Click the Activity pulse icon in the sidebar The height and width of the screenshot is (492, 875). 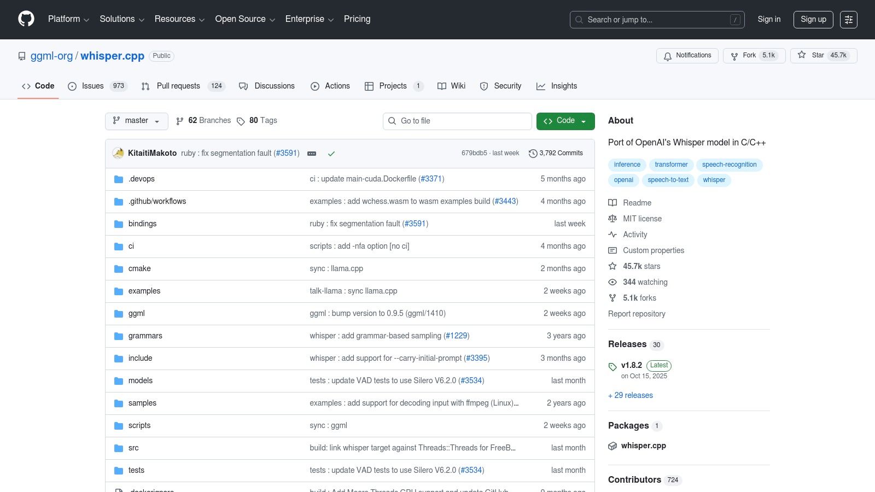pyautogui.click(x=612, y=235)
